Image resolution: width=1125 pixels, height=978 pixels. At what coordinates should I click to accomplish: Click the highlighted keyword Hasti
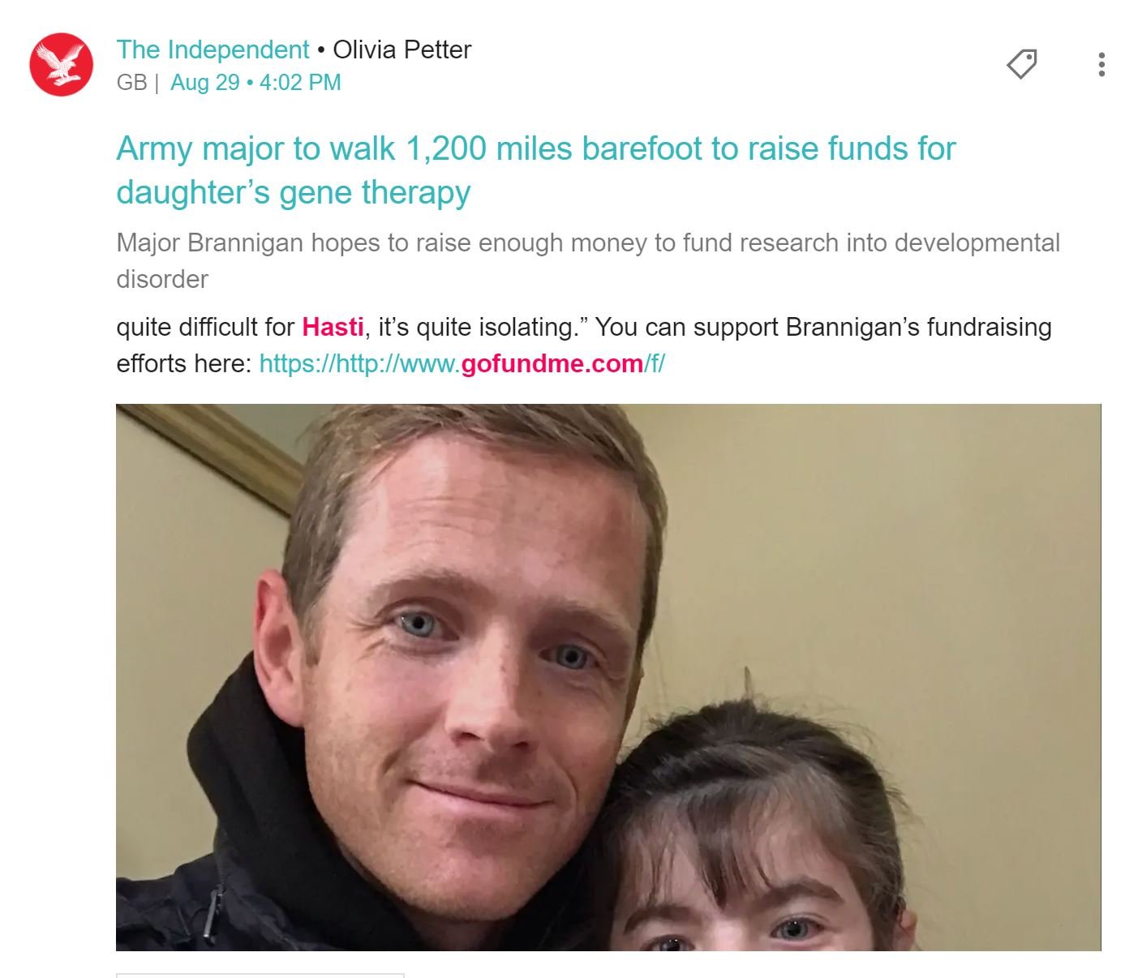[333, 327]
